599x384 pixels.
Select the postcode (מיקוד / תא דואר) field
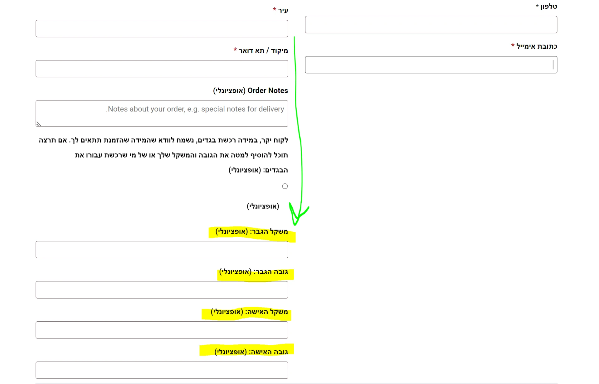coord(162,69)
